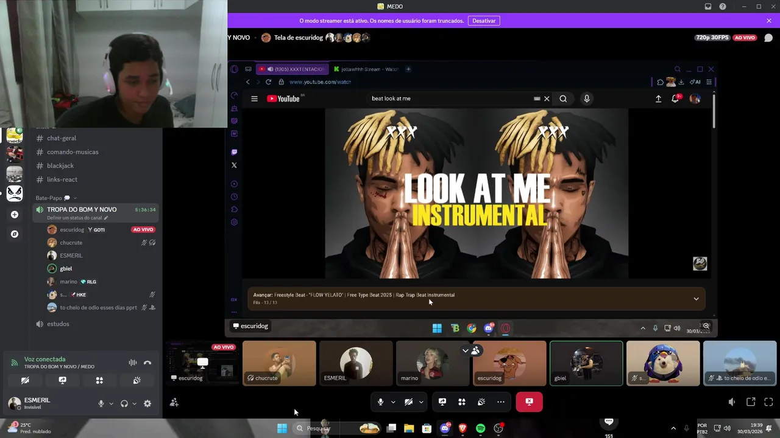Switch to jotawhhh Stream browser tab
This screenshot has height=438, width=780.
(366, 69)
